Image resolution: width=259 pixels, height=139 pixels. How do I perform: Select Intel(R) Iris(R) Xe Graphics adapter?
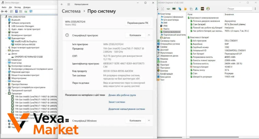[x=26, y=41]
